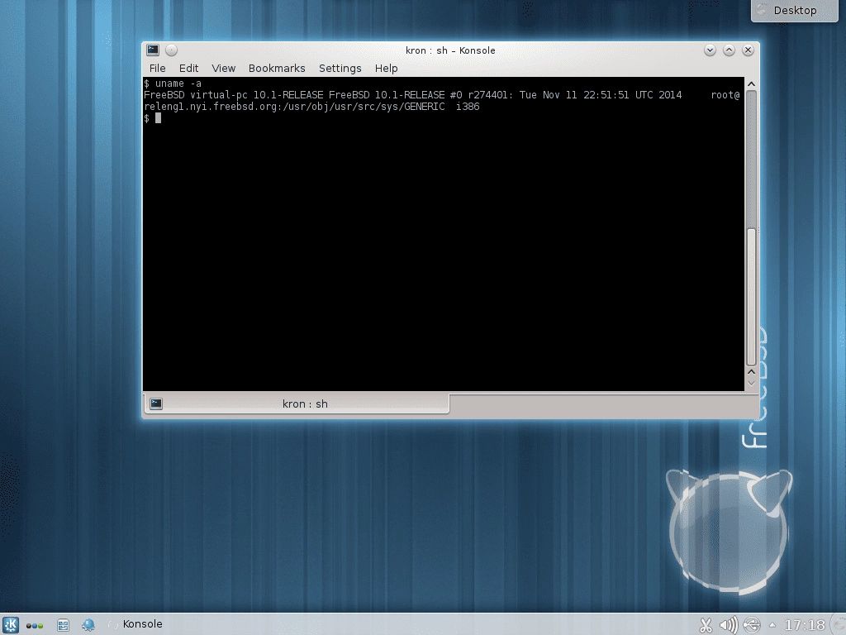Click the panel clock showing 17:18
This screenshot has width=846, height=635.
(x=805, y=625)
